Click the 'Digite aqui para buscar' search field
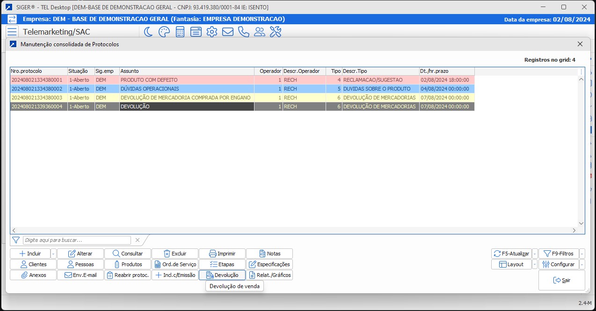Screen dimensions: 596x311 pos(77,240)
